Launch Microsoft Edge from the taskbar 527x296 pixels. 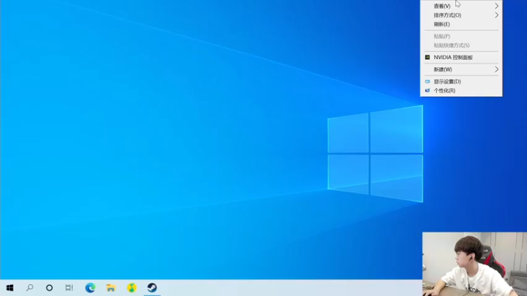tap(90, 287)
